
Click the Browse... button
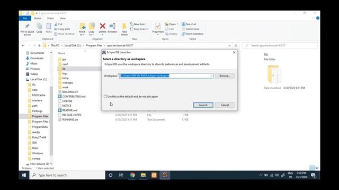(225, 76)
